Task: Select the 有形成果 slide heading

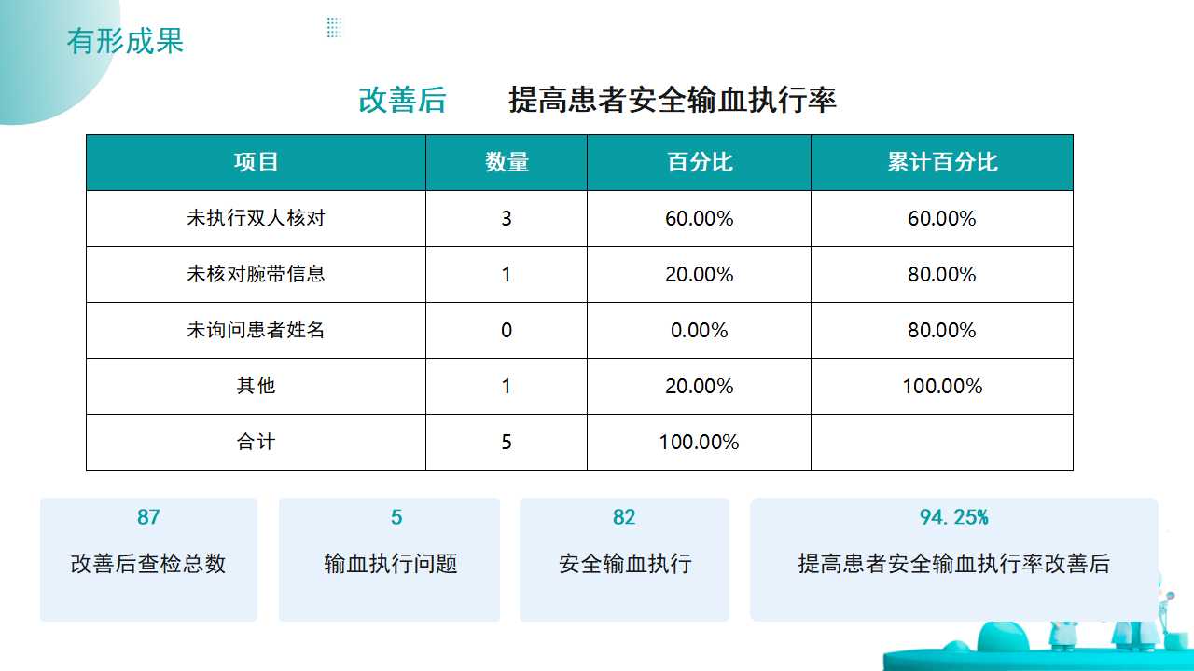Action: click(x=125, y=41)
